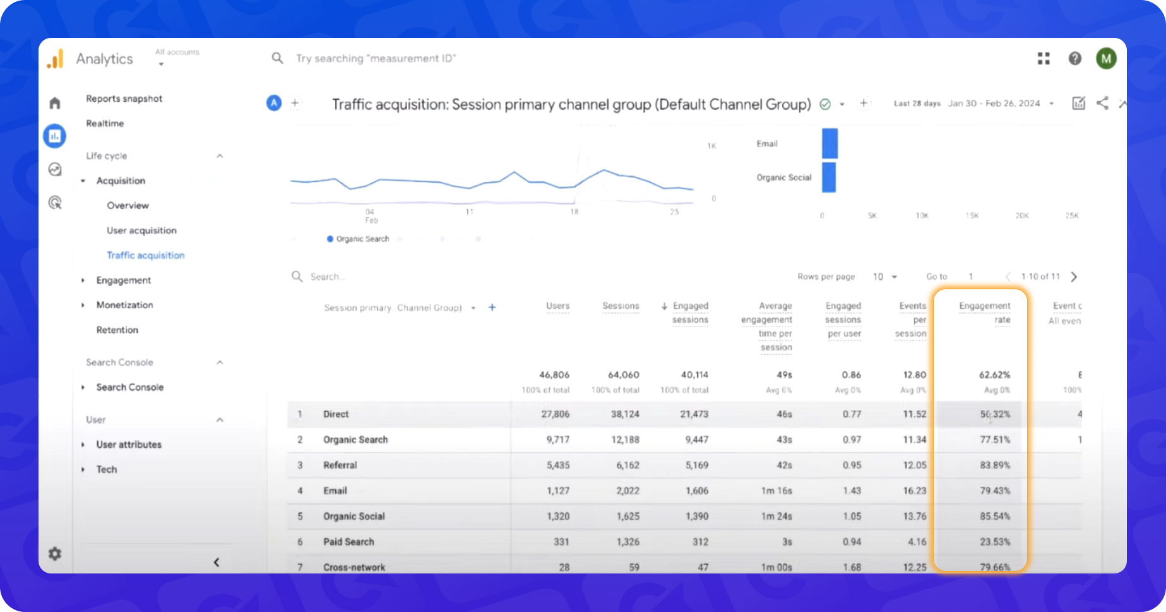The width and height of the screenshot is (1166, 612).
Task: Open the Help question mark icon
Action: click(x=1074, y=58)
